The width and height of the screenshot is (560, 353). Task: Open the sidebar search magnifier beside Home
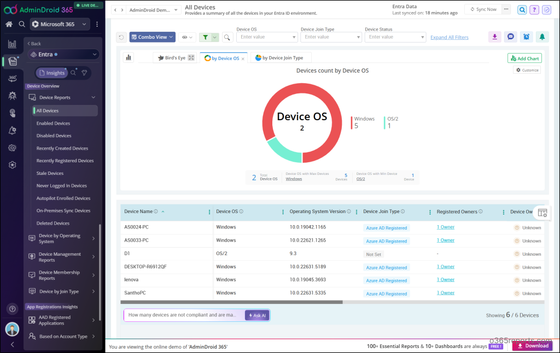(22, 24)
